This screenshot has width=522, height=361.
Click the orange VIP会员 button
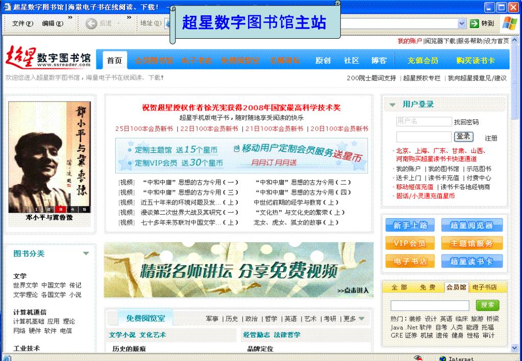pyautogui.click(x=410, y=243)
